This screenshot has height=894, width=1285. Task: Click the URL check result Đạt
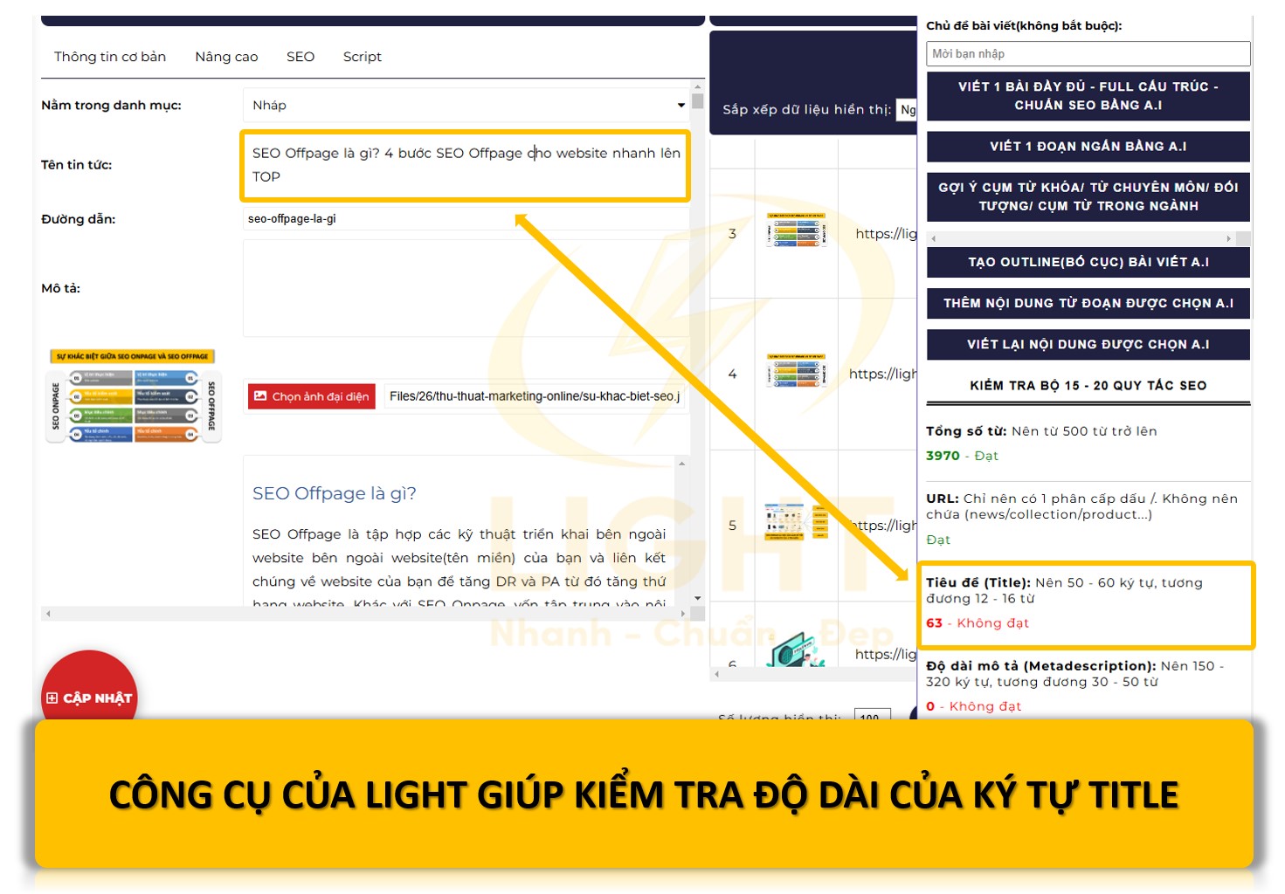(938, 540)
